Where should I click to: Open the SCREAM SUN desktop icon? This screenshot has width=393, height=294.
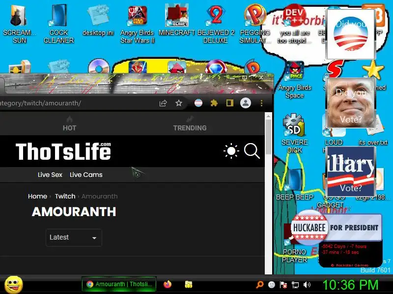pyautogui.click(x=19, y=24)
